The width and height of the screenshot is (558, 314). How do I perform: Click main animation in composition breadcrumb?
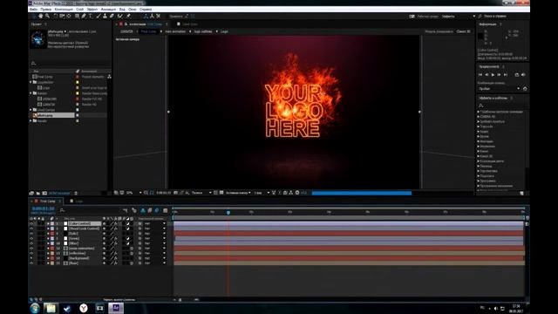click(175, 31)
